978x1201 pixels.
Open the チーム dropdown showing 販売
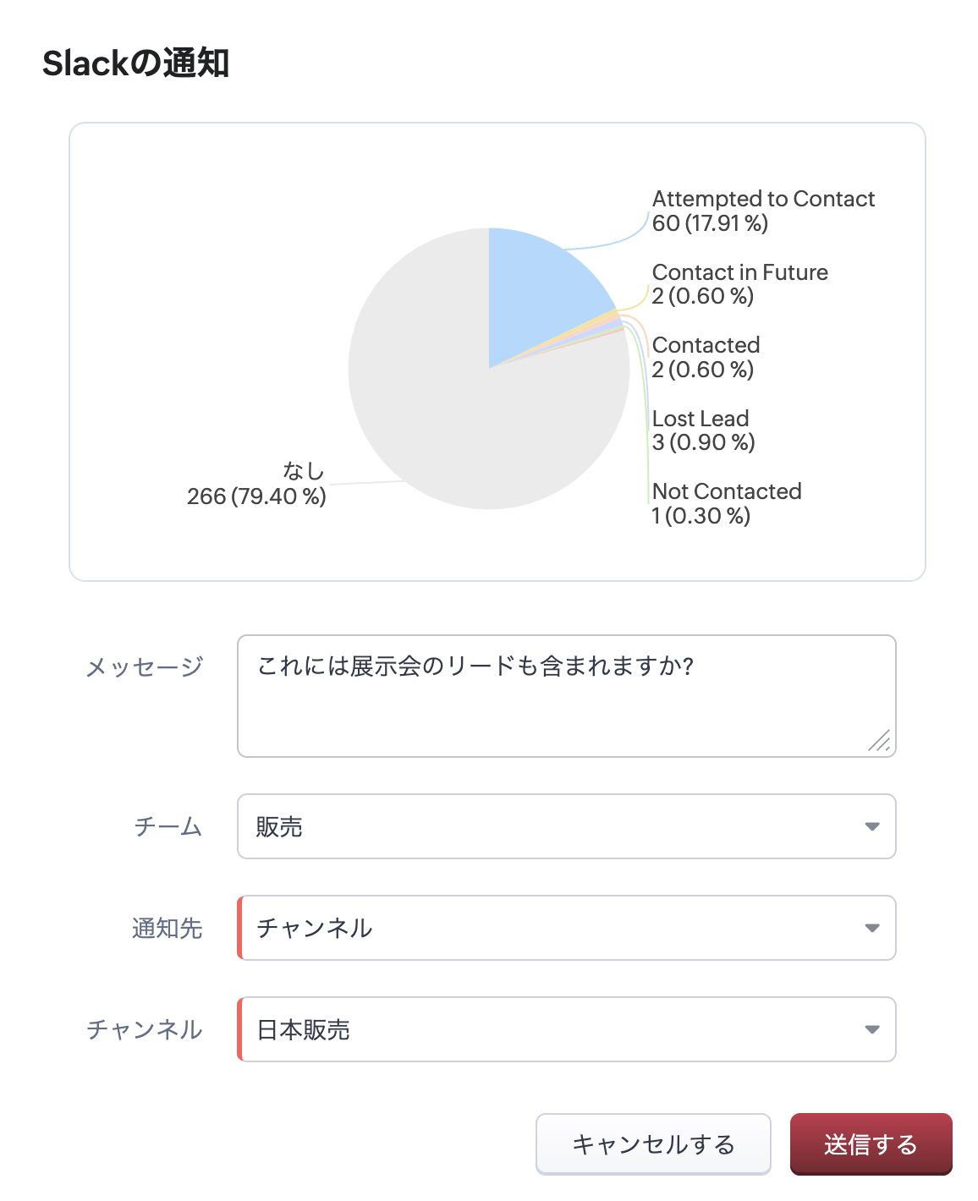coord(565,826)
